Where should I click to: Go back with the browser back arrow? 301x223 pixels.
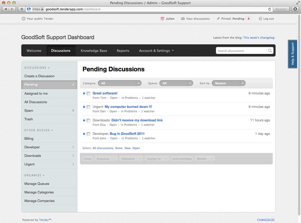5,9
